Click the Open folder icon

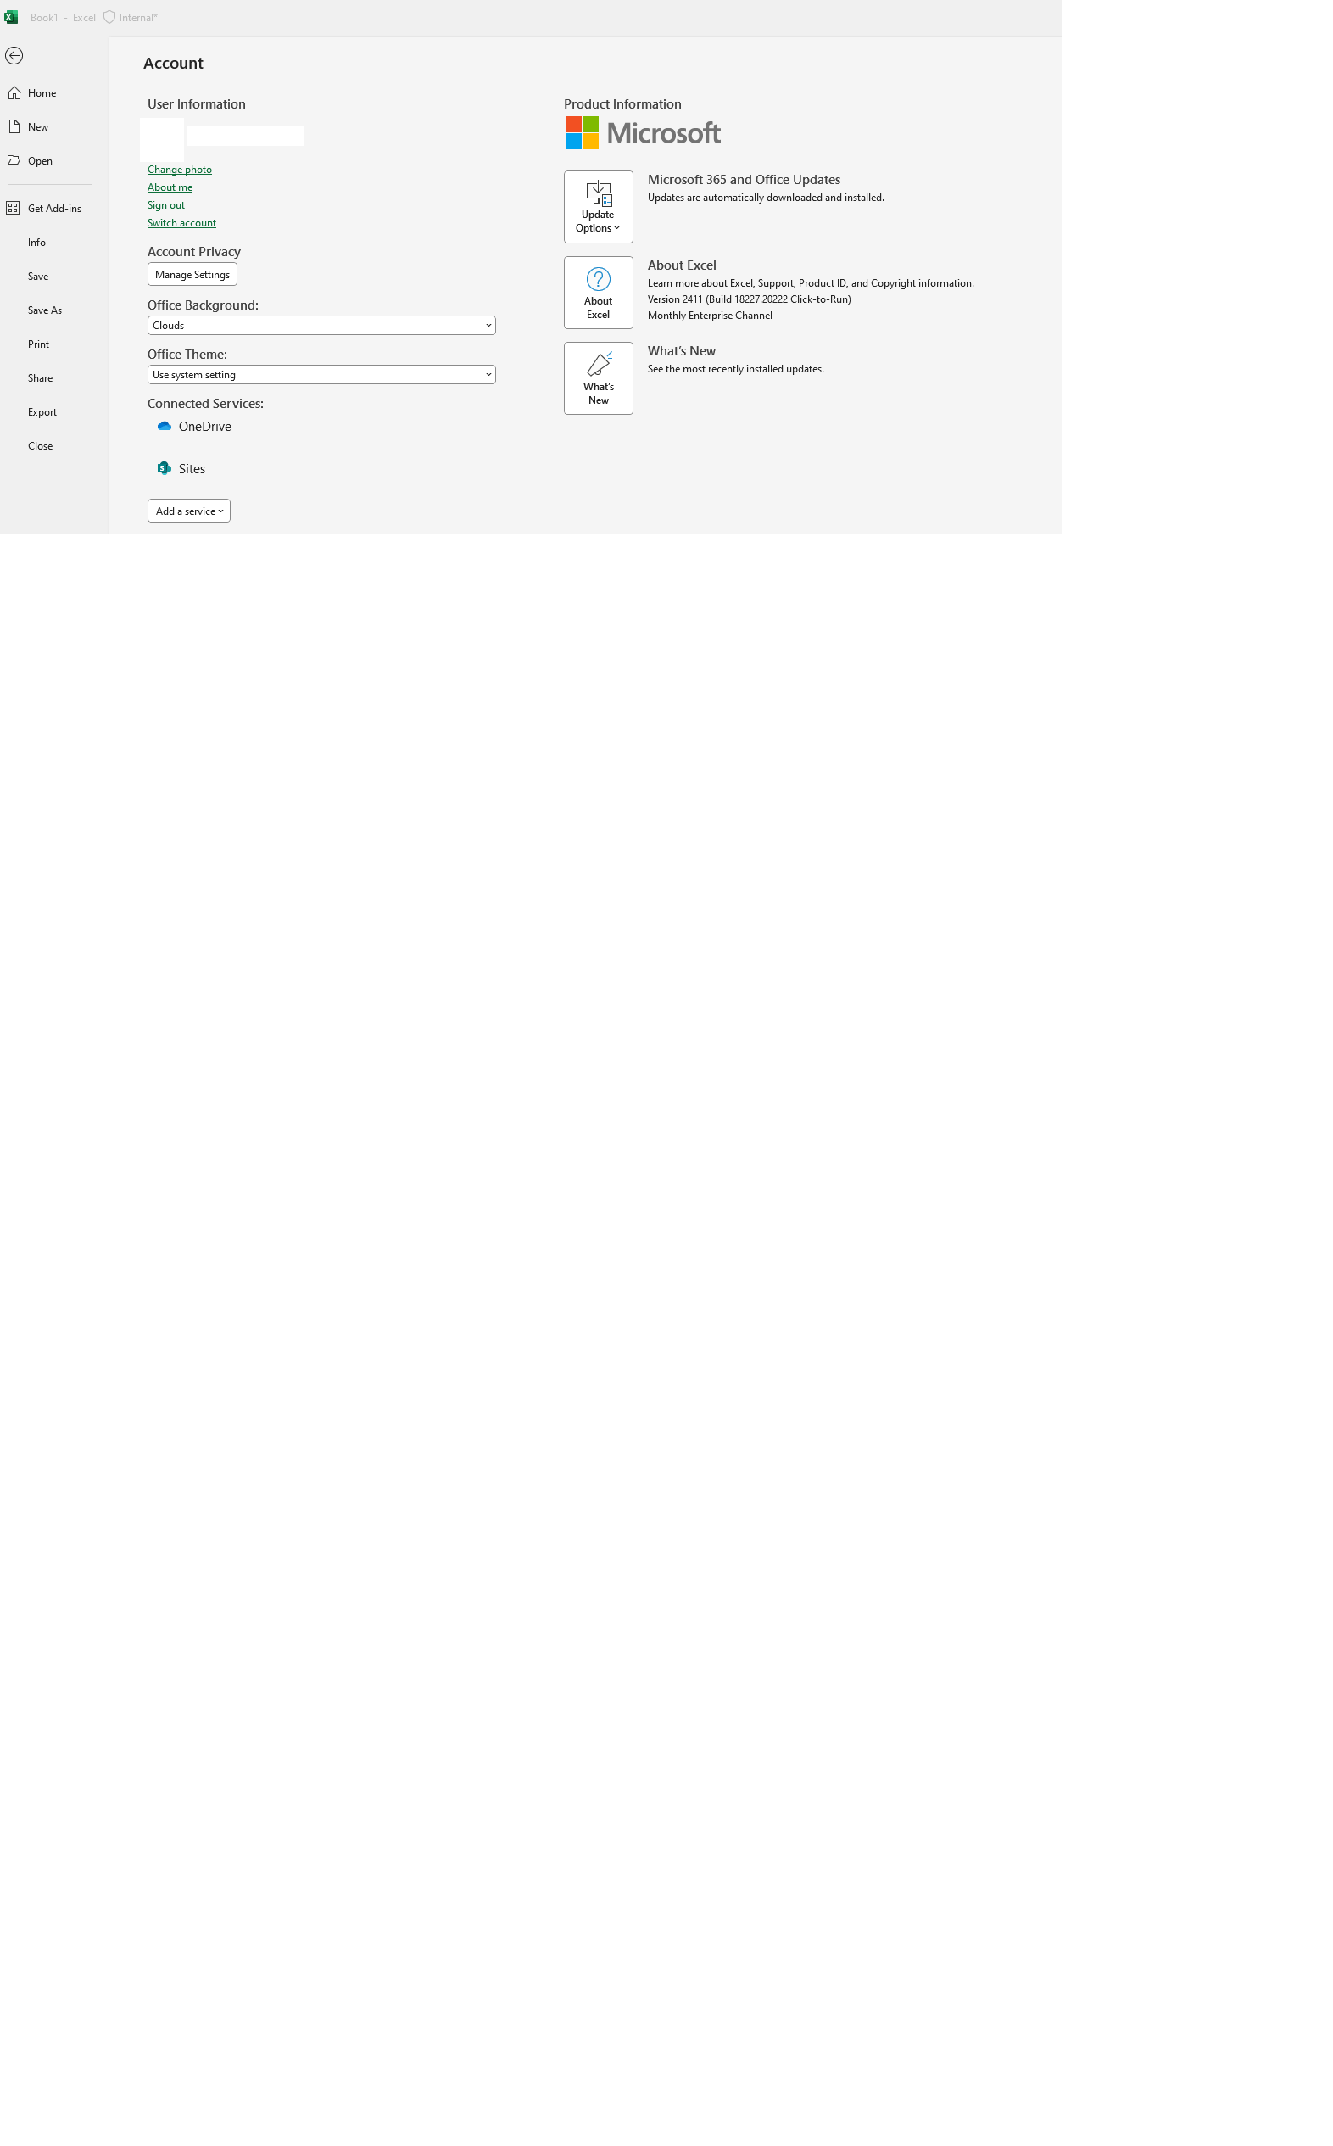pyautogui.click(x=14, y=160)
